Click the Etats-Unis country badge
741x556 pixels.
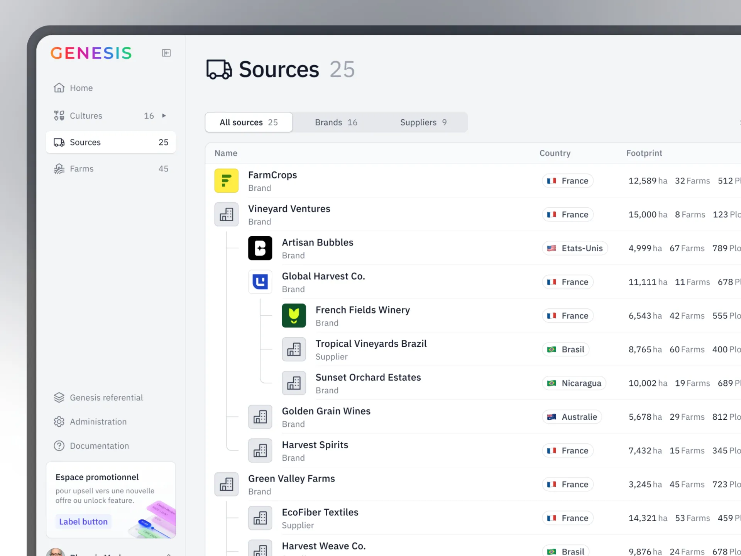[x=575, y=248]
